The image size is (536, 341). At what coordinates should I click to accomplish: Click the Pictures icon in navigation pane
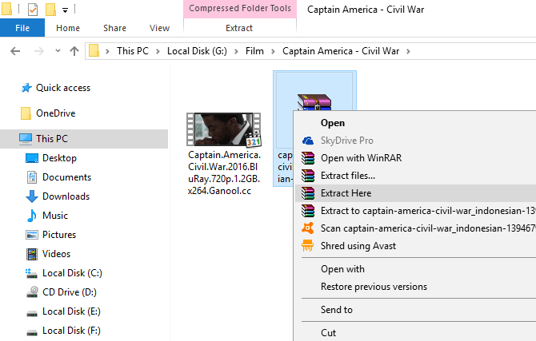[x=32, y=235]
